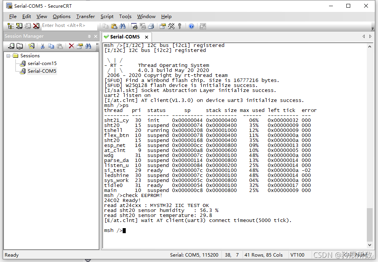
Task: Click the Print Screen icon
Action: click(134, 26)
